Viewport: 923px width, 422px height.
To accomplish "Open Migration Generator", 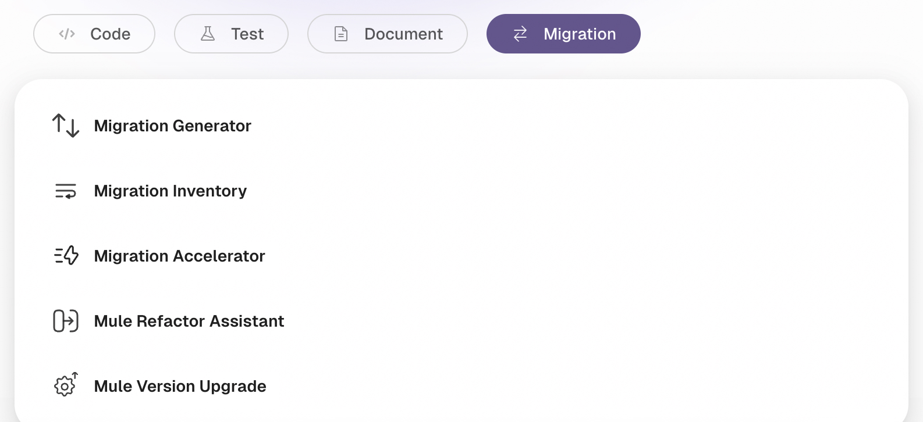I will [x=173, y=126].
